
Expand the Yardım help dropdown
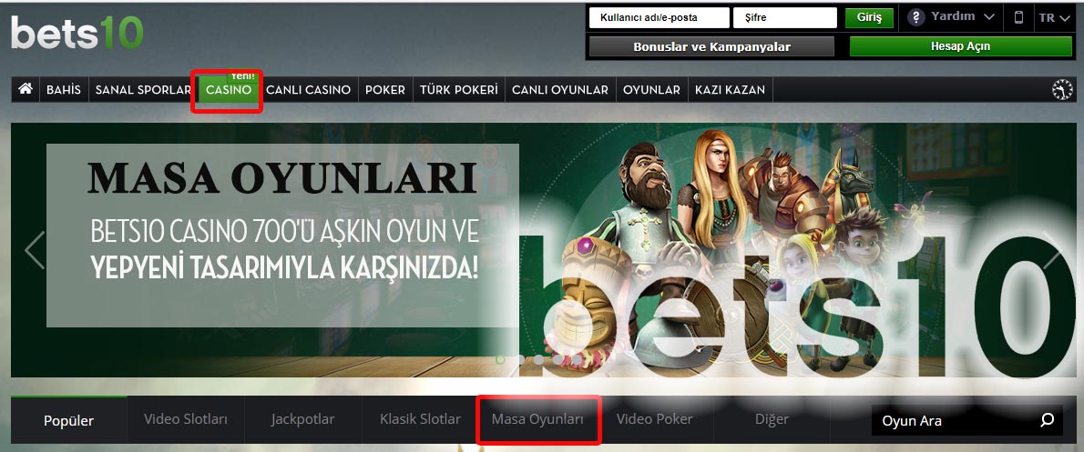point(962,16)
